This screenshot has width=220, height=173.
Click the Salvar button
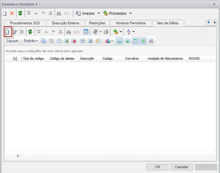(206, 167)
